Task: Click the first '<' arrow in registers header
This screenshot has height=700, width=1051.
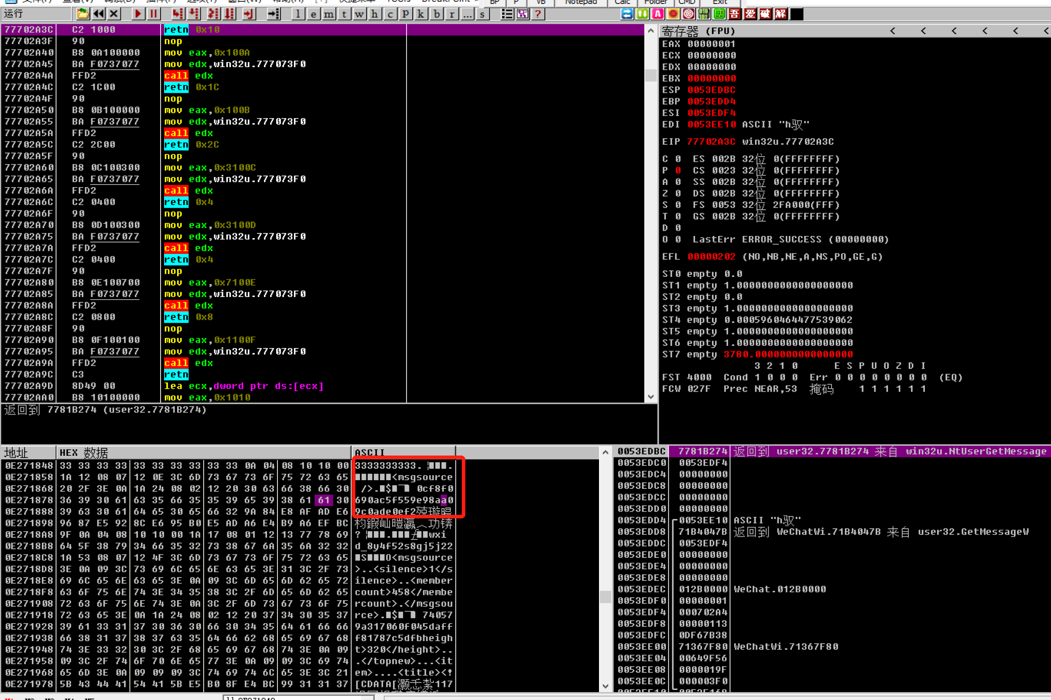Action: coord(893,31)
